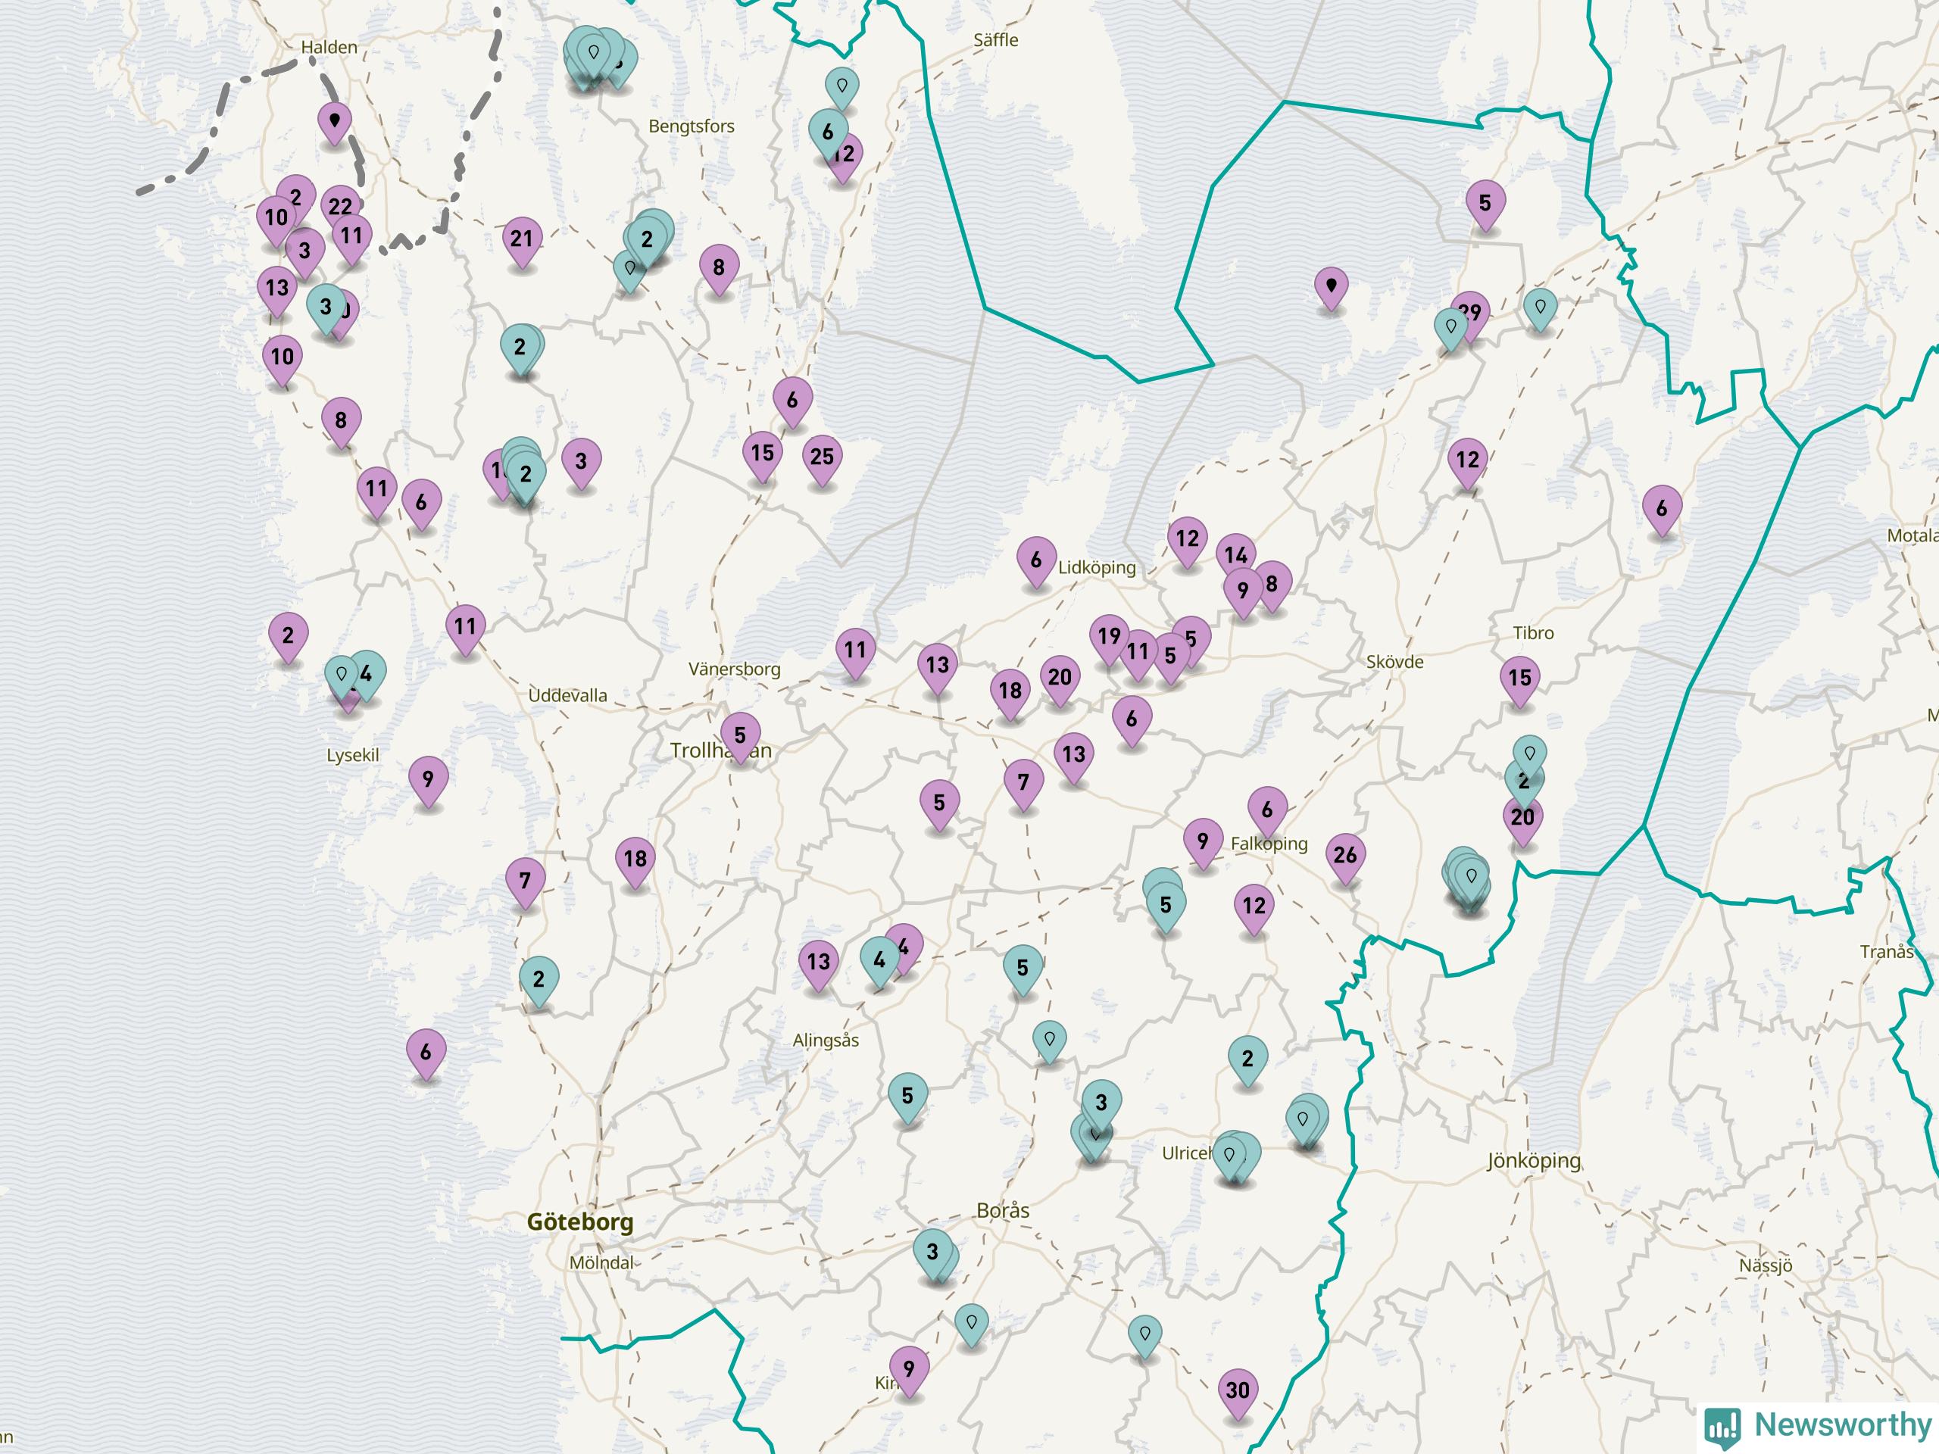Open the purple 5 marker over Trollhättan
Image resolution: width=1939 pixels, height=1454 pixels.
[x=740, y=735]
